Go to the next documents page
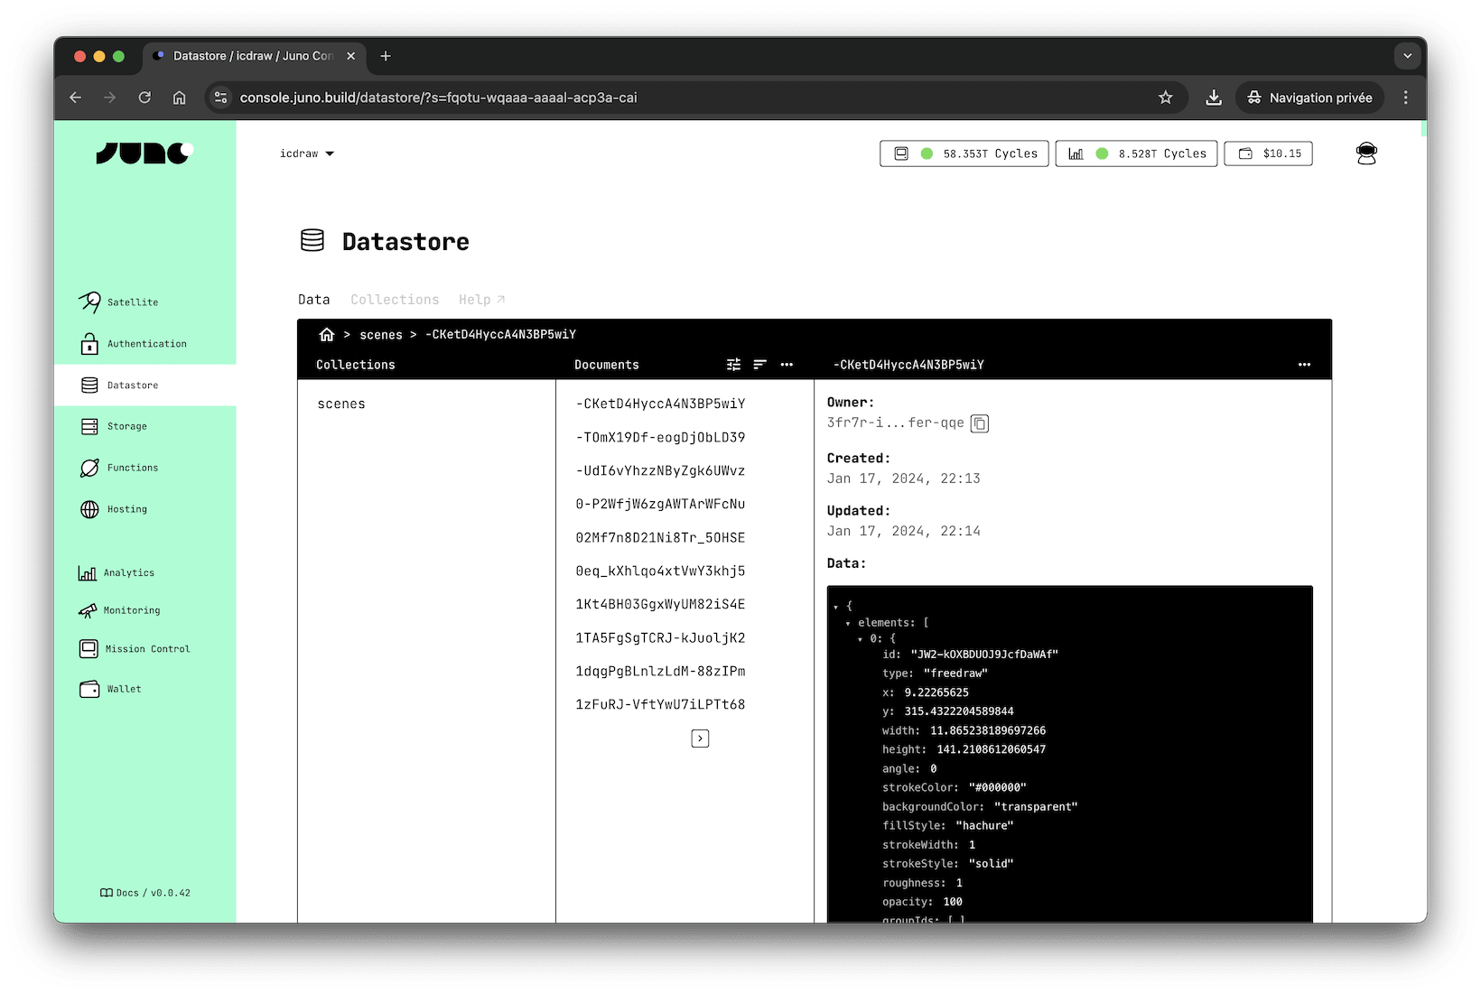 [700, 739]
